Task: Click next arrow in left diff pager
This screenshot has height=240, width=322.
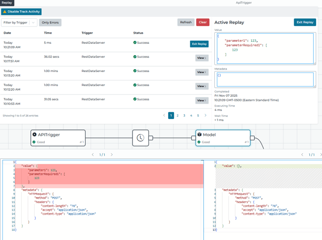Action: [x=112, y=155]
